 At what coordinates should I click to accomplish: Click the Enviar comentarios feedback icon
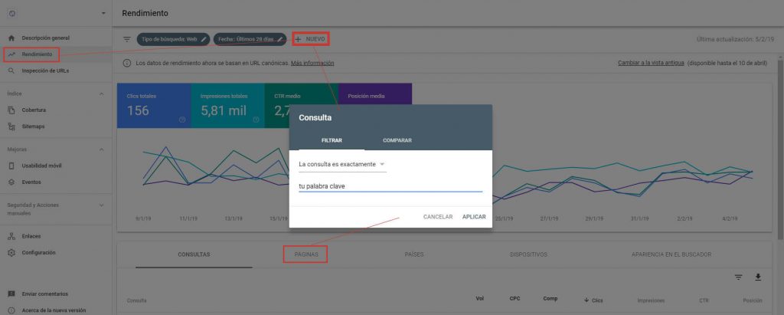[x=11, y=294]
